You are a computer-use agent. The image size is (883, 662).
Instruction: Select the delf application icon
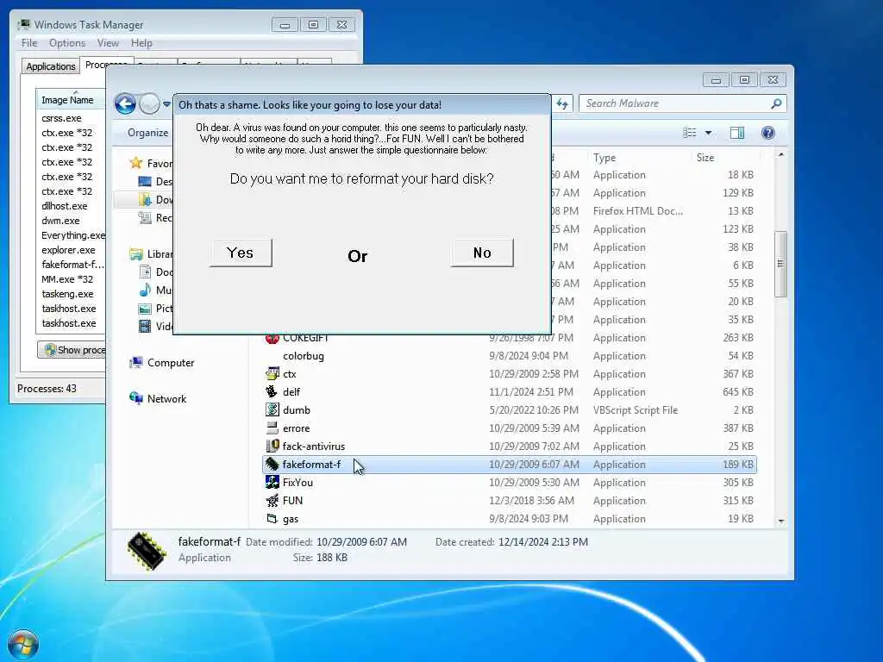coord(272,392)
